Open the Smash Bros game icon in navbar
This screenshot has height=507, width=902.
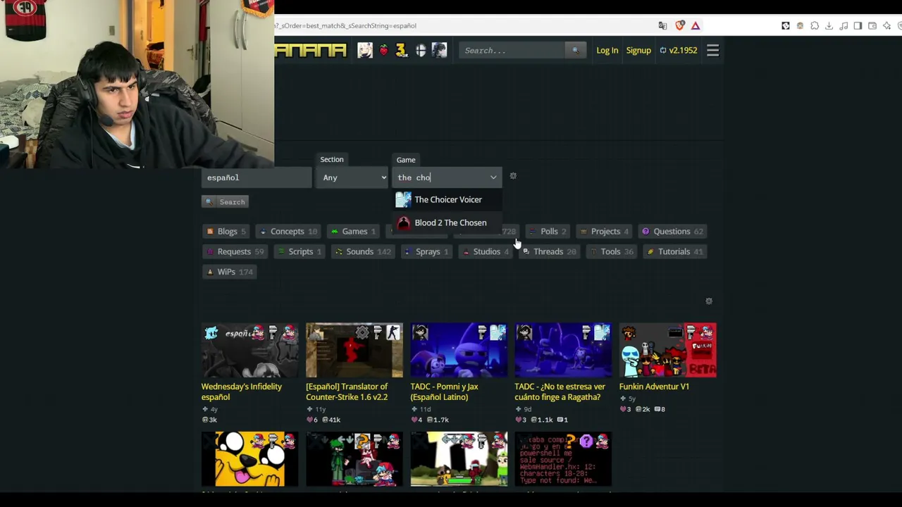pyautogui.click(x=421, y=50)
